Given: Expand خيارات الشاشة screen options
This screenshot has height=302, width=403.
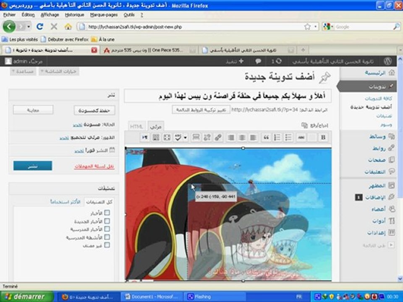Looking at the screenshot, I should click(59, 71).
